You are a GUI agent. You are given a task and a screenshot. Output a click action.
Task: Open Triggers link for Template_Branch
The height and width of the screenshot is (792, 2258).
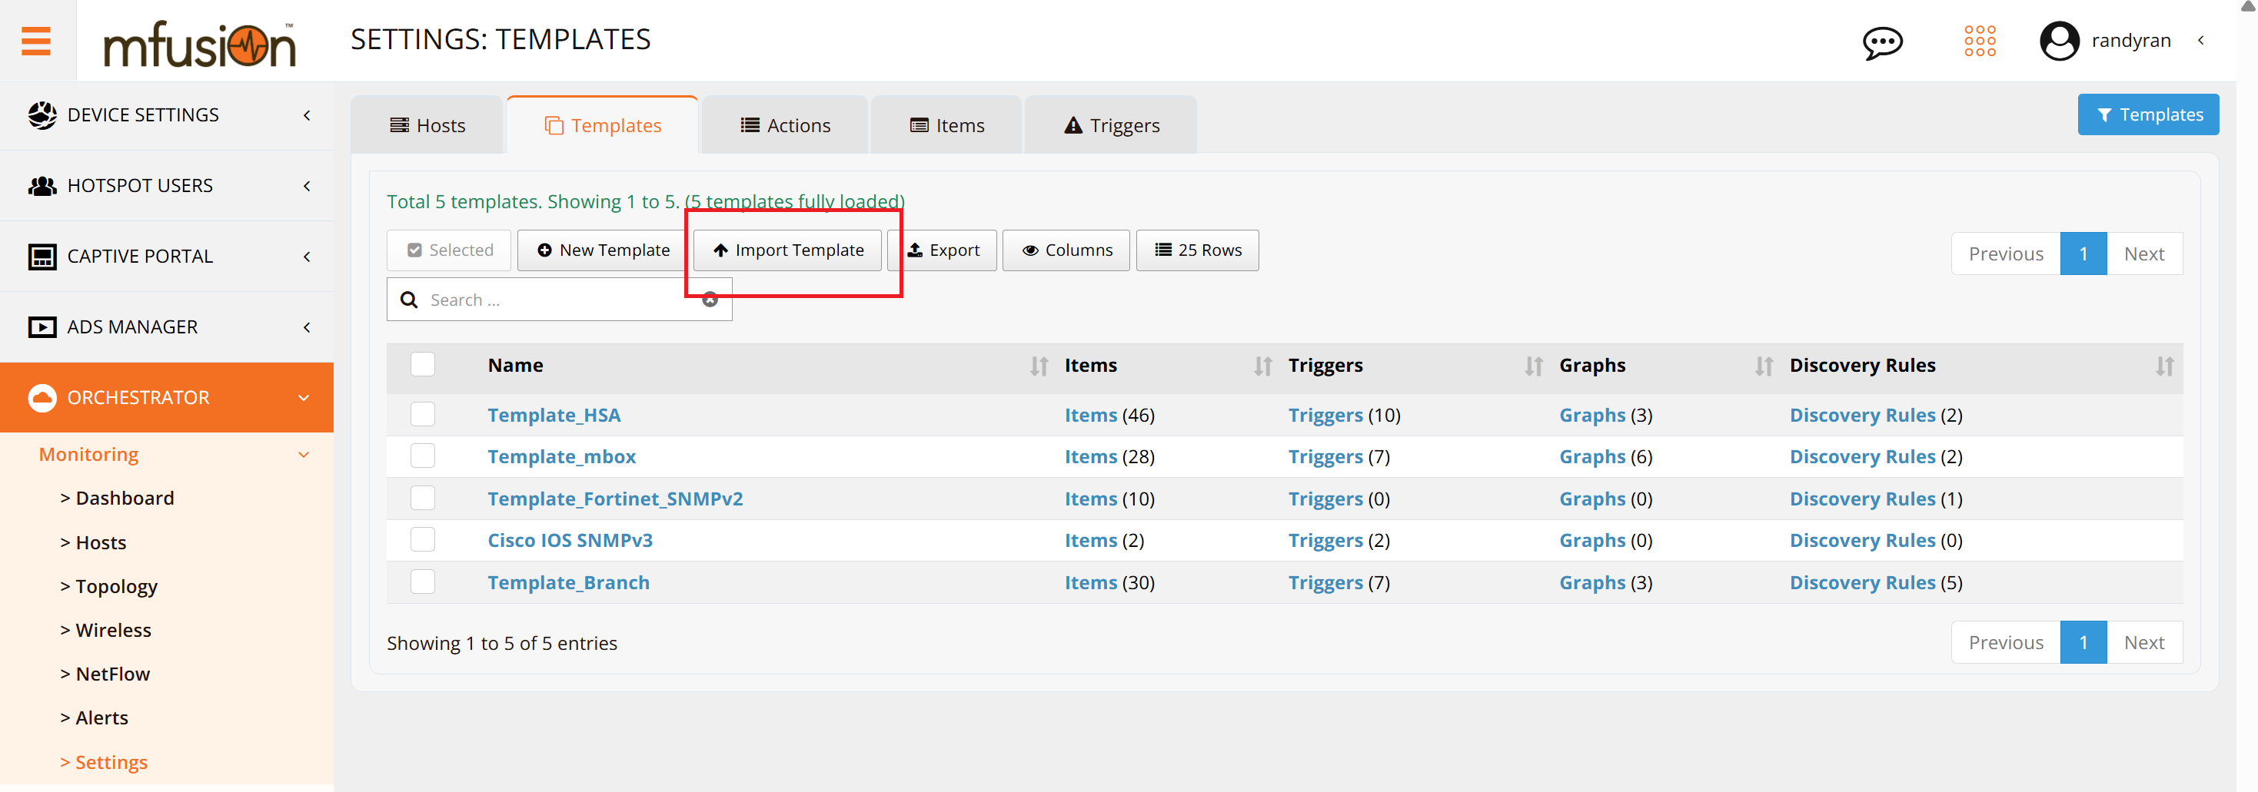tap(1325, 584)
